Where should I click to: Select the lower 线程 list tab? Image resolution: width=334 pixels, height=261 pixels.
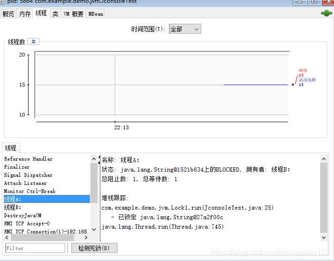(x=10, y=148)
